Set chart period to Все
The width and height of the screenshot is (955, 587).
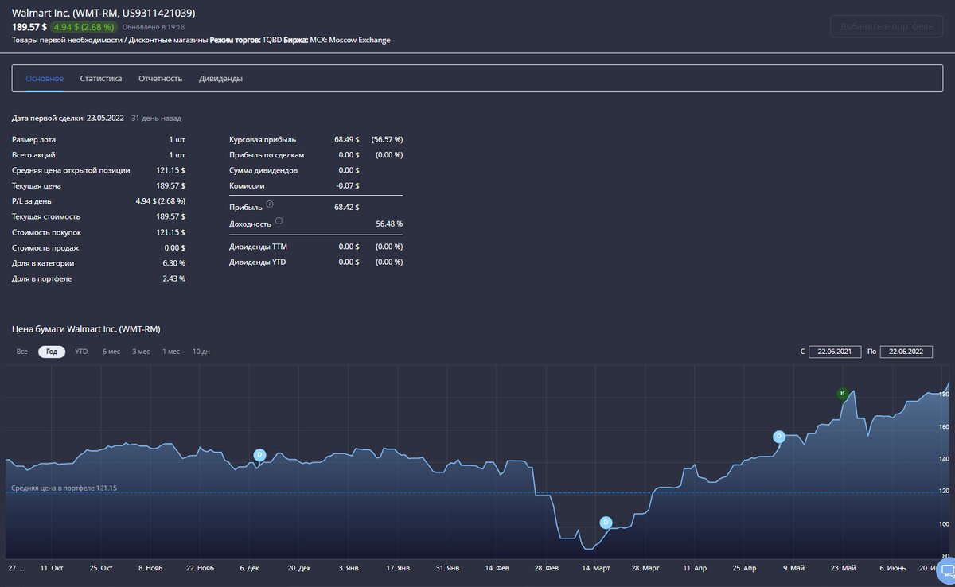(x=22, y=352)
